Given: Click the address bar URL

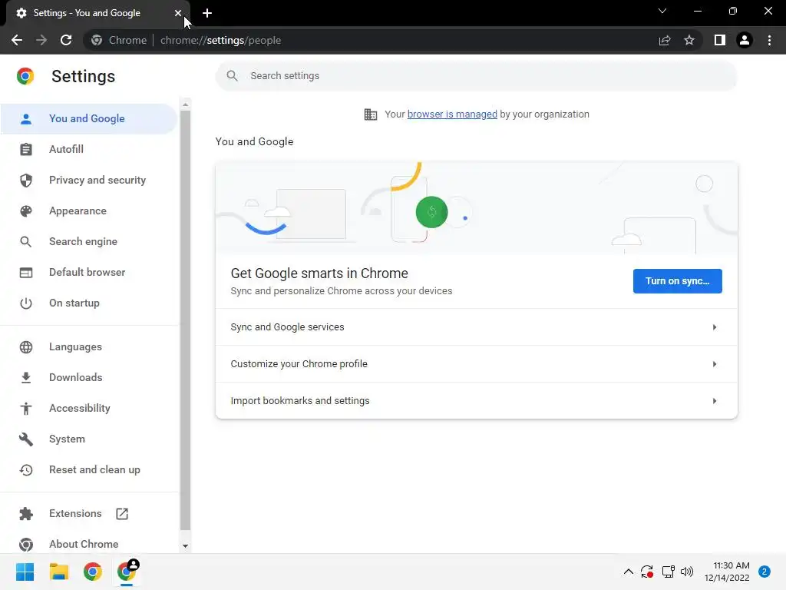Looking at the screenshot, I should point(220,40).
